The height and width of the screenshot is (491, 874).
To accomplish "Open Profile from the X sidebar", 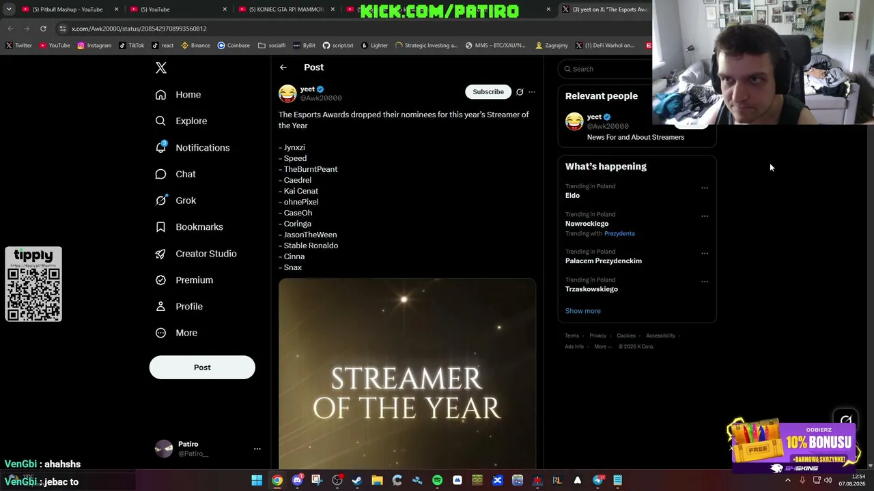I will (179, 307).
